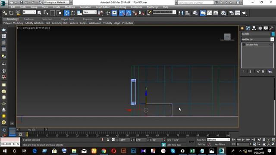Click the Select and Link chain icon
The height and width of the screenshot is (155, 276).
[x=5, y=13]
